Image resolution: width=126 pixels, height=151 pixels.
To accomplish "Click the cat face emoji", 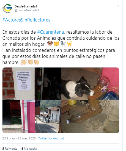I will pos(56,44).
